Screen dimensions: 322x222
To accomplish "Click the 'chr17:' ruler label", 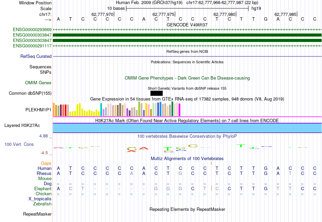I will coord(45,14).
